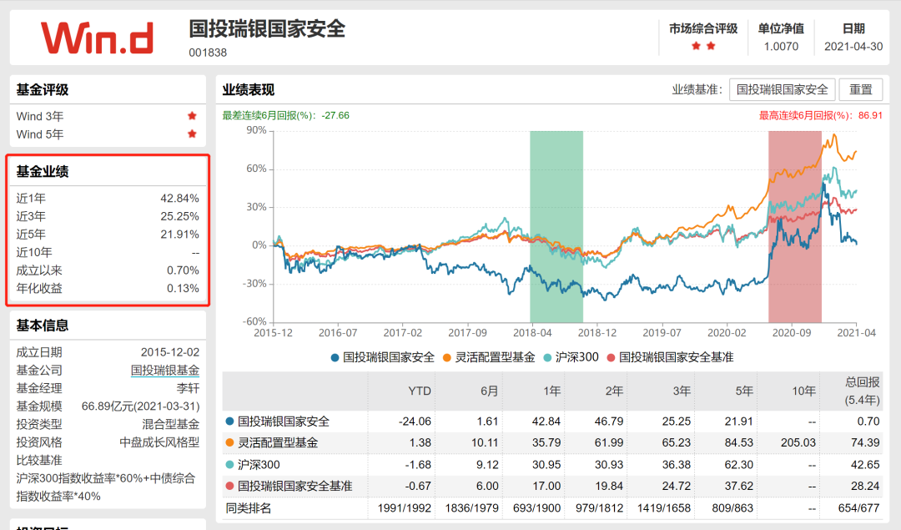Click 同类排名 1年 cell 693/1900
Image resolution: width=901 pixels, height=530 pixels.
click(x=536, y=508)
